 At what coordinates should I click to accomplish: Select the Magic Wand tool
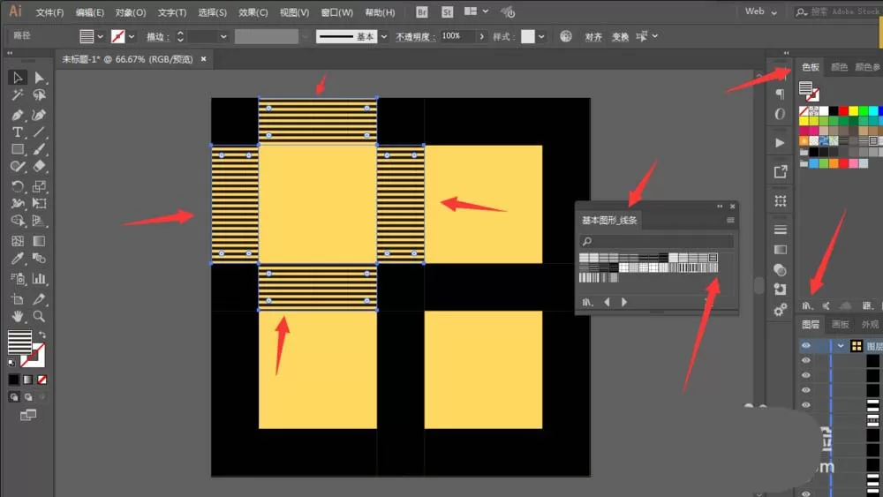(x=18, y=94)
